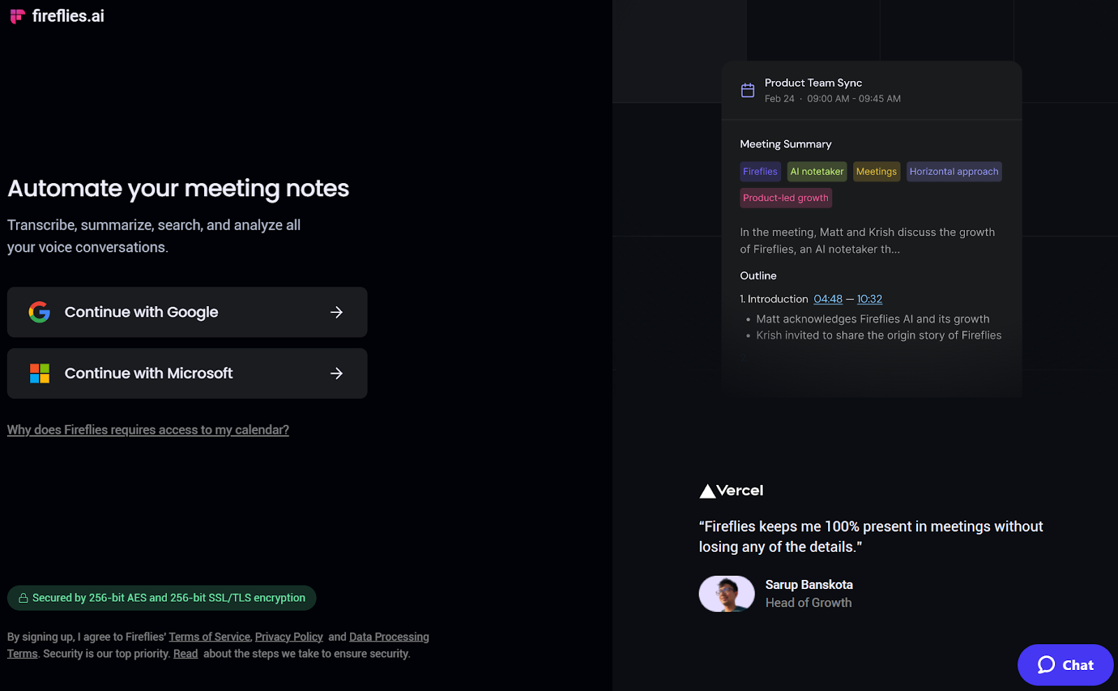
Task: Jump to timestamp 10:32 in outline
Action: pyautogui.click(x=870, y=299)
